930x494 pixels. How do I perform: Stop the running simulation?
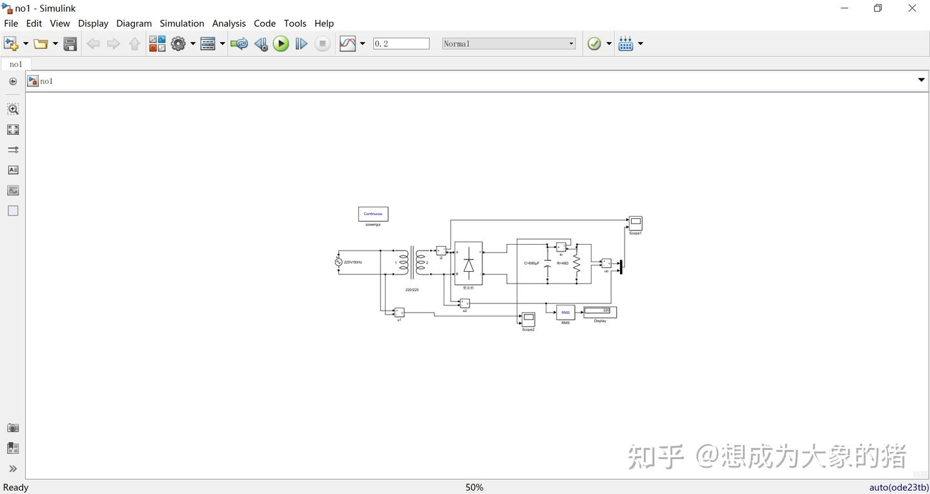click(x=322, y=43)
